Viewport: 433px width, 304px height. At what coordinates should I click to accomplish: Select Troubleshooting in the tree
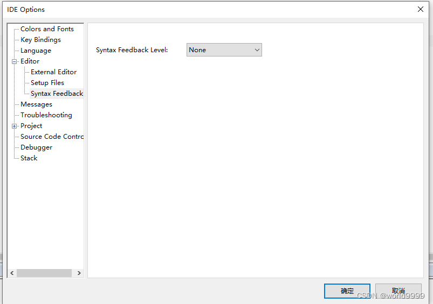tap(46, 115)
